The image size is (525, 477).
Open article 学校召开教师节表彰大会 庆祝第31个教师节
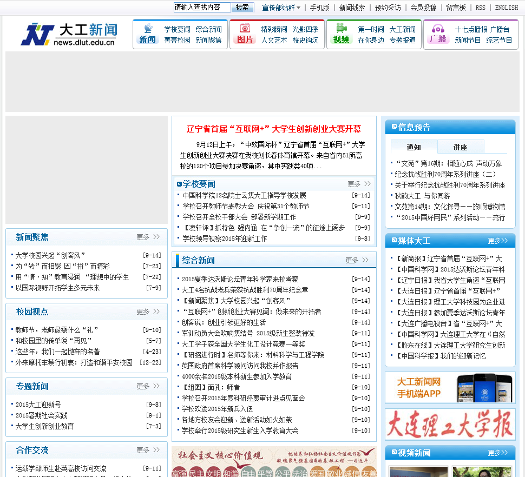point(246,206)
